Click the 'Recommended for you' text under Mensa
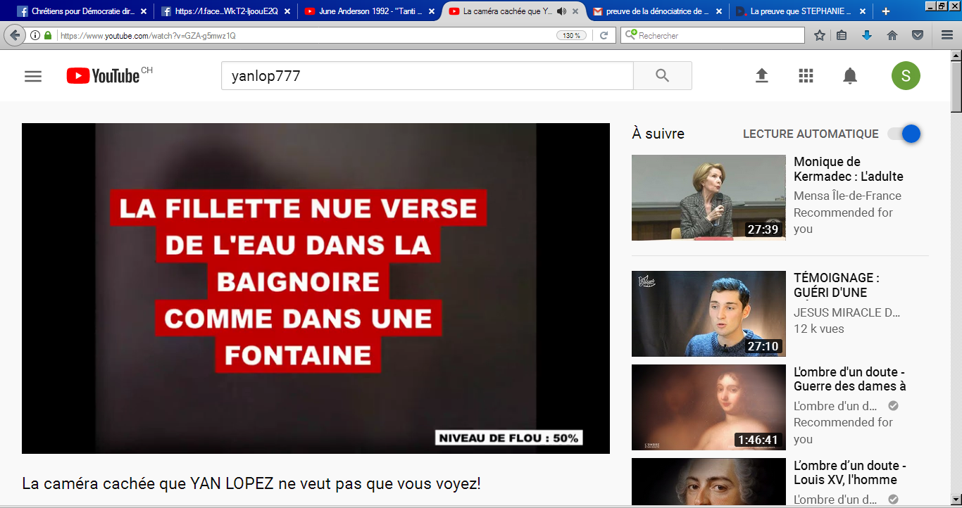 click(x=843, y=220)
